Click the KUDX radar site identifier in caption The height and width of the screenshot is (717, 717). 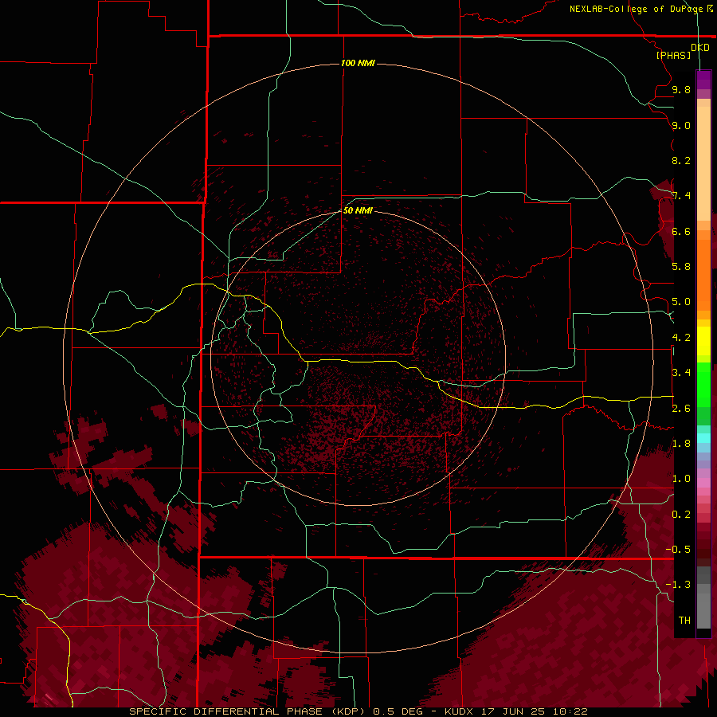point(460,711)
